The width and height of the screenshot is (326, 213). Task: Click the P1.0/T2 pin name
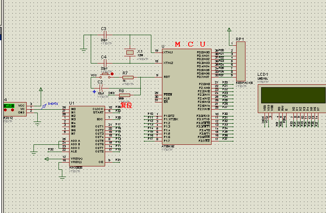[x=169, y=116]
